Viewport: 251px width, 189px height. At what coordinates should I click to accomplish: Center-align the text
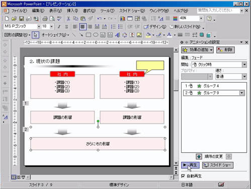pyautogui.click(x=82, y=27)
